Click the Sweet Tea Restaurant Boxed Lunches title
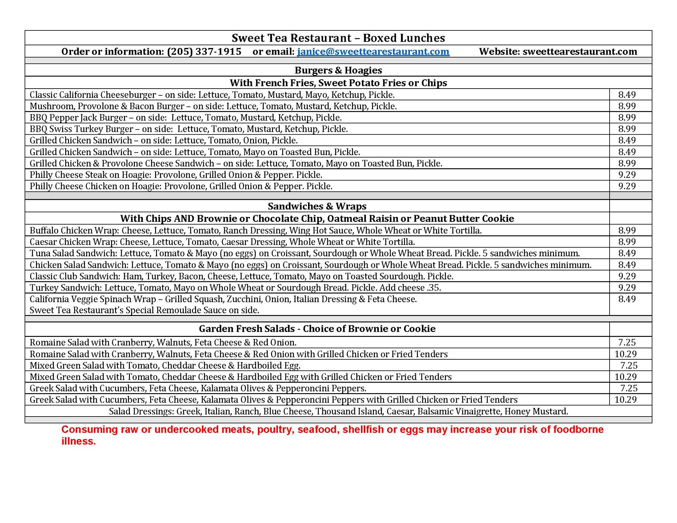677x523 pixels. (338, 38)
